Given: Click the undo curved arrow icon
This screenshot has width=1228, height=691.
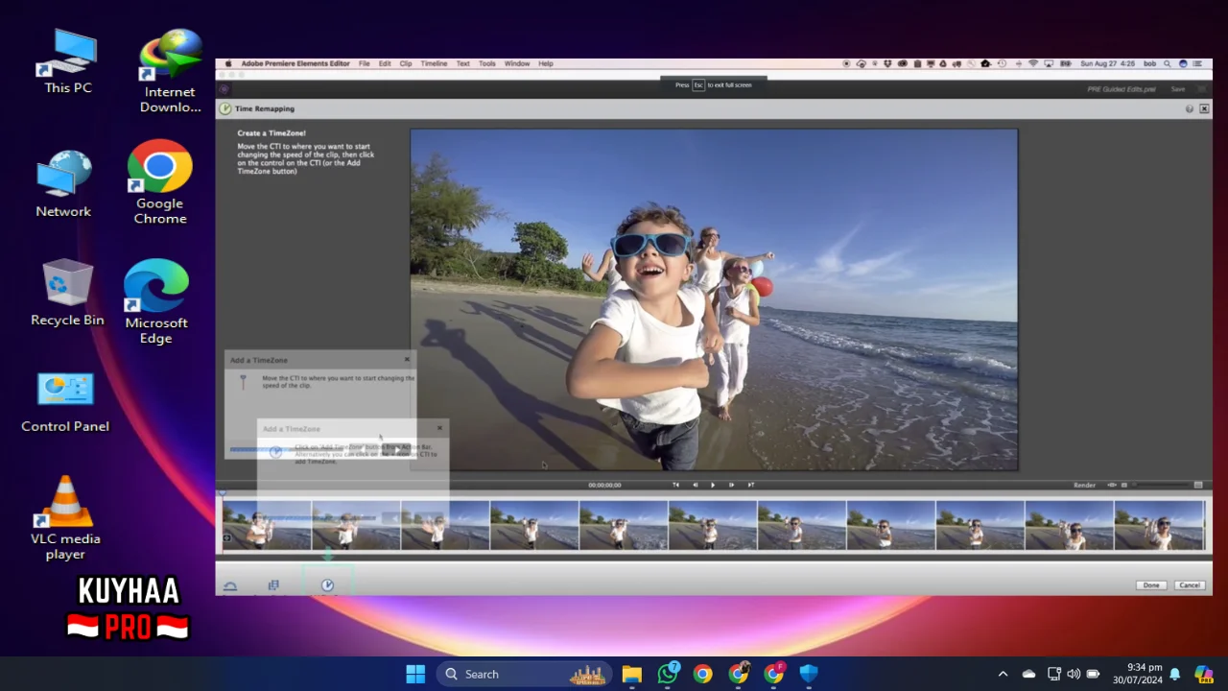Looking at the screenshot, I should coord(230,585).
